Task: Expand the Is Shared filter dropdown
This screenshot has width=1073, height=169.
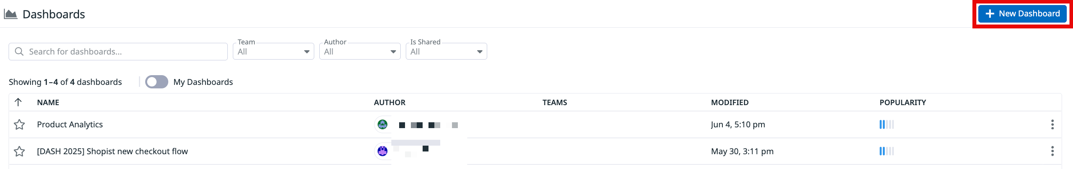Action: [x=446, y=52]
